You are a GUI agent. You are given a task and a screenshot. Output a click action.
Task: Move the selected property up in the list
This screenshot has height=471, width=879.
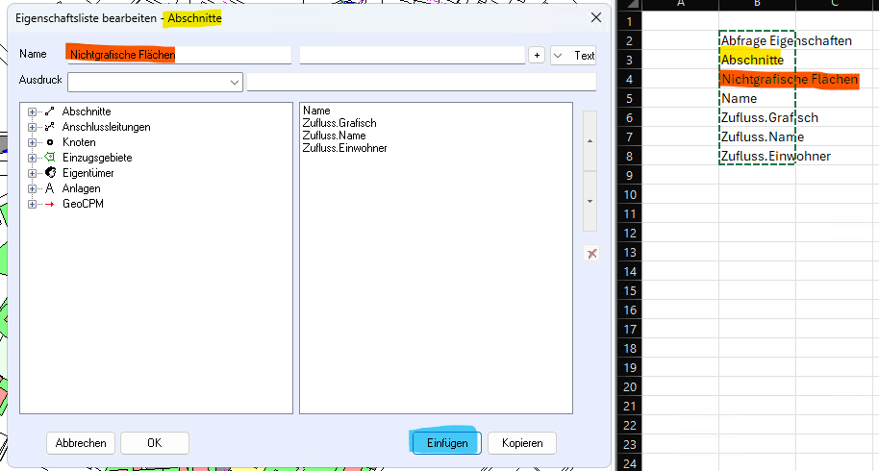590,140
